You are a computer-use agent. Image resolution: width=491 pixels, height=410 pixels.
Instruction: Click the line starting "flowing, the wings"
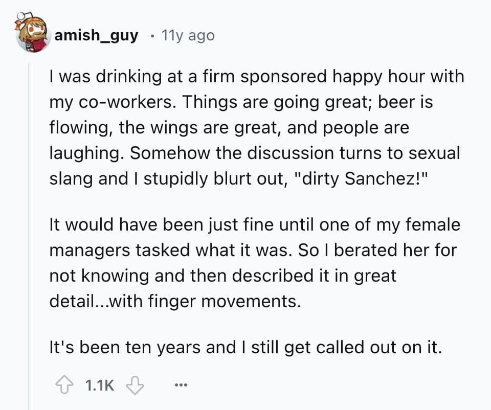click(229, 127)
